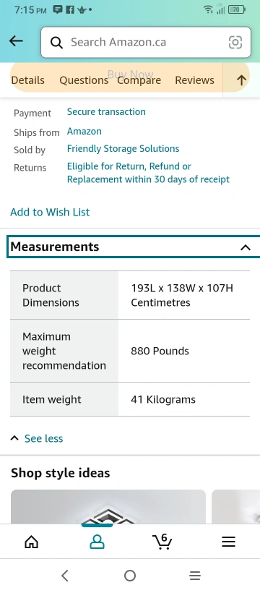The width and height of the screenshot is (260, 593).
Task: Switch to the Reviews tab
Action: coord(194,80)
